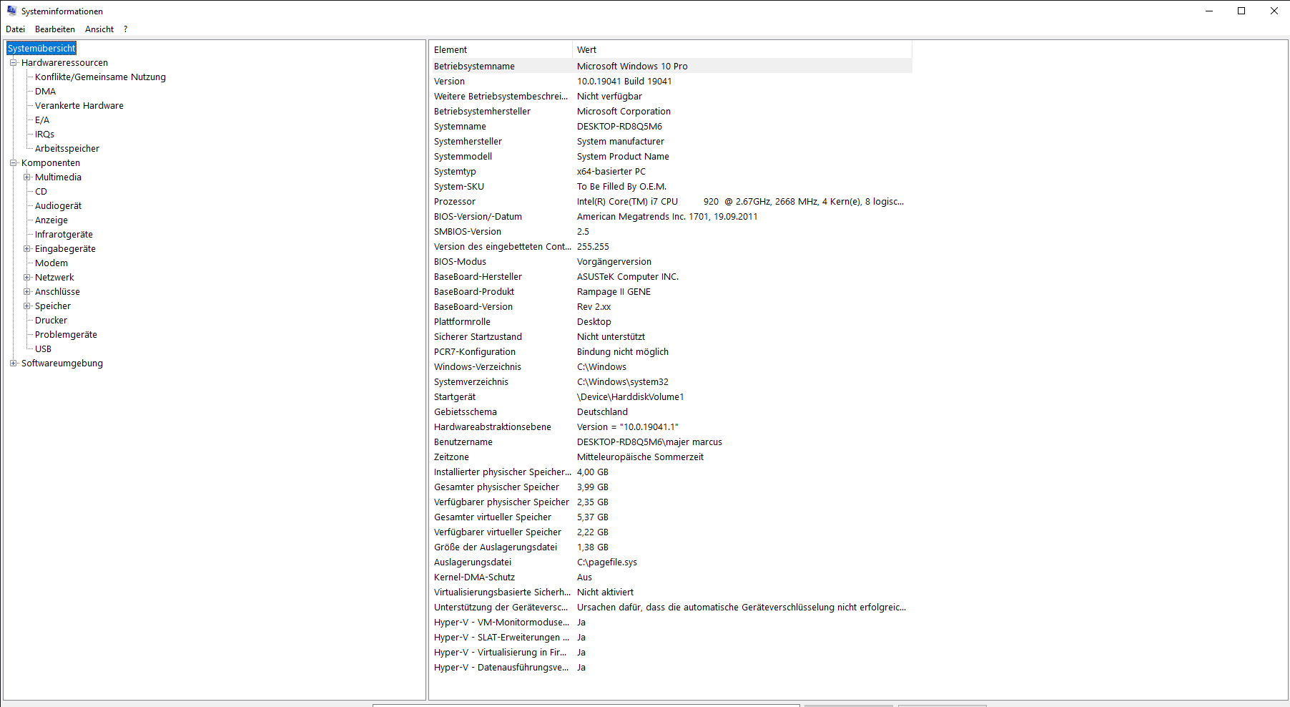Select Verankerte Hardware tree item
Screen dimensions: 1290x707
click(x=79, y=105)
